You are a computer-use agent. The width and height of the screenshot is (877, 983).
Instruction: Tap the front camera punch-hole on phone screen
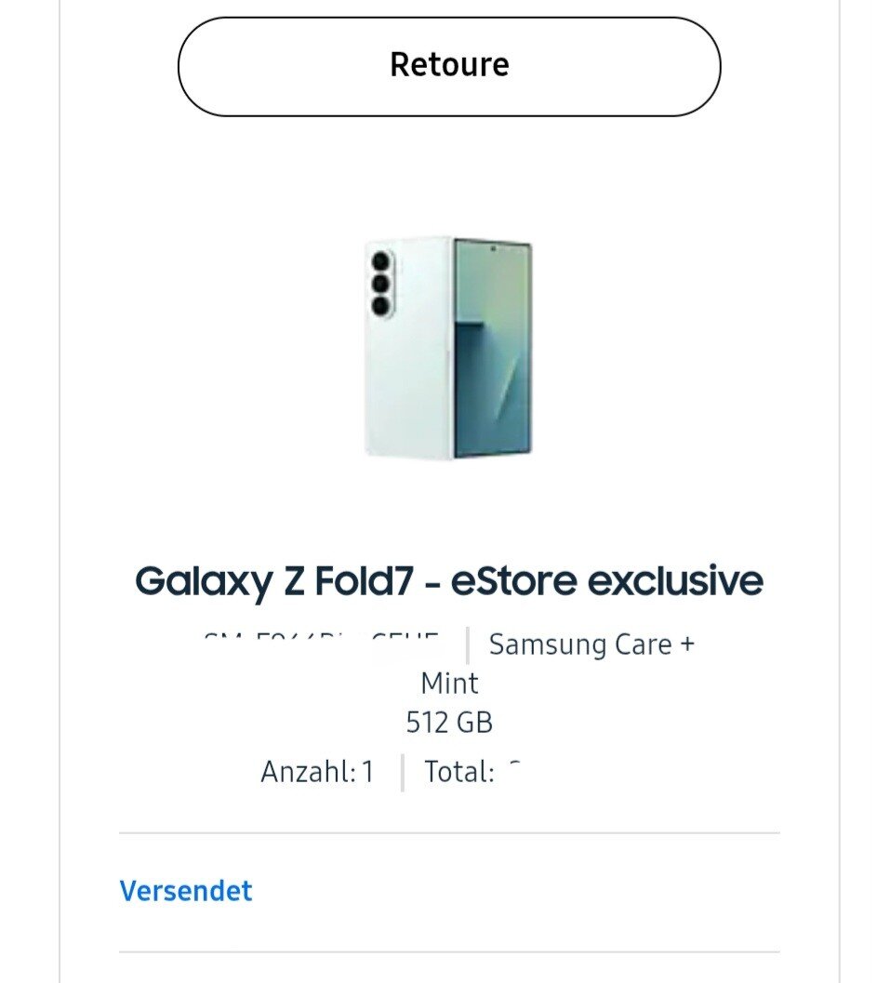coord(492,248)
